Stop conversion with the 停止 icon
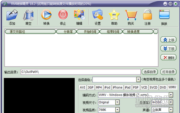 pos(63,14)
